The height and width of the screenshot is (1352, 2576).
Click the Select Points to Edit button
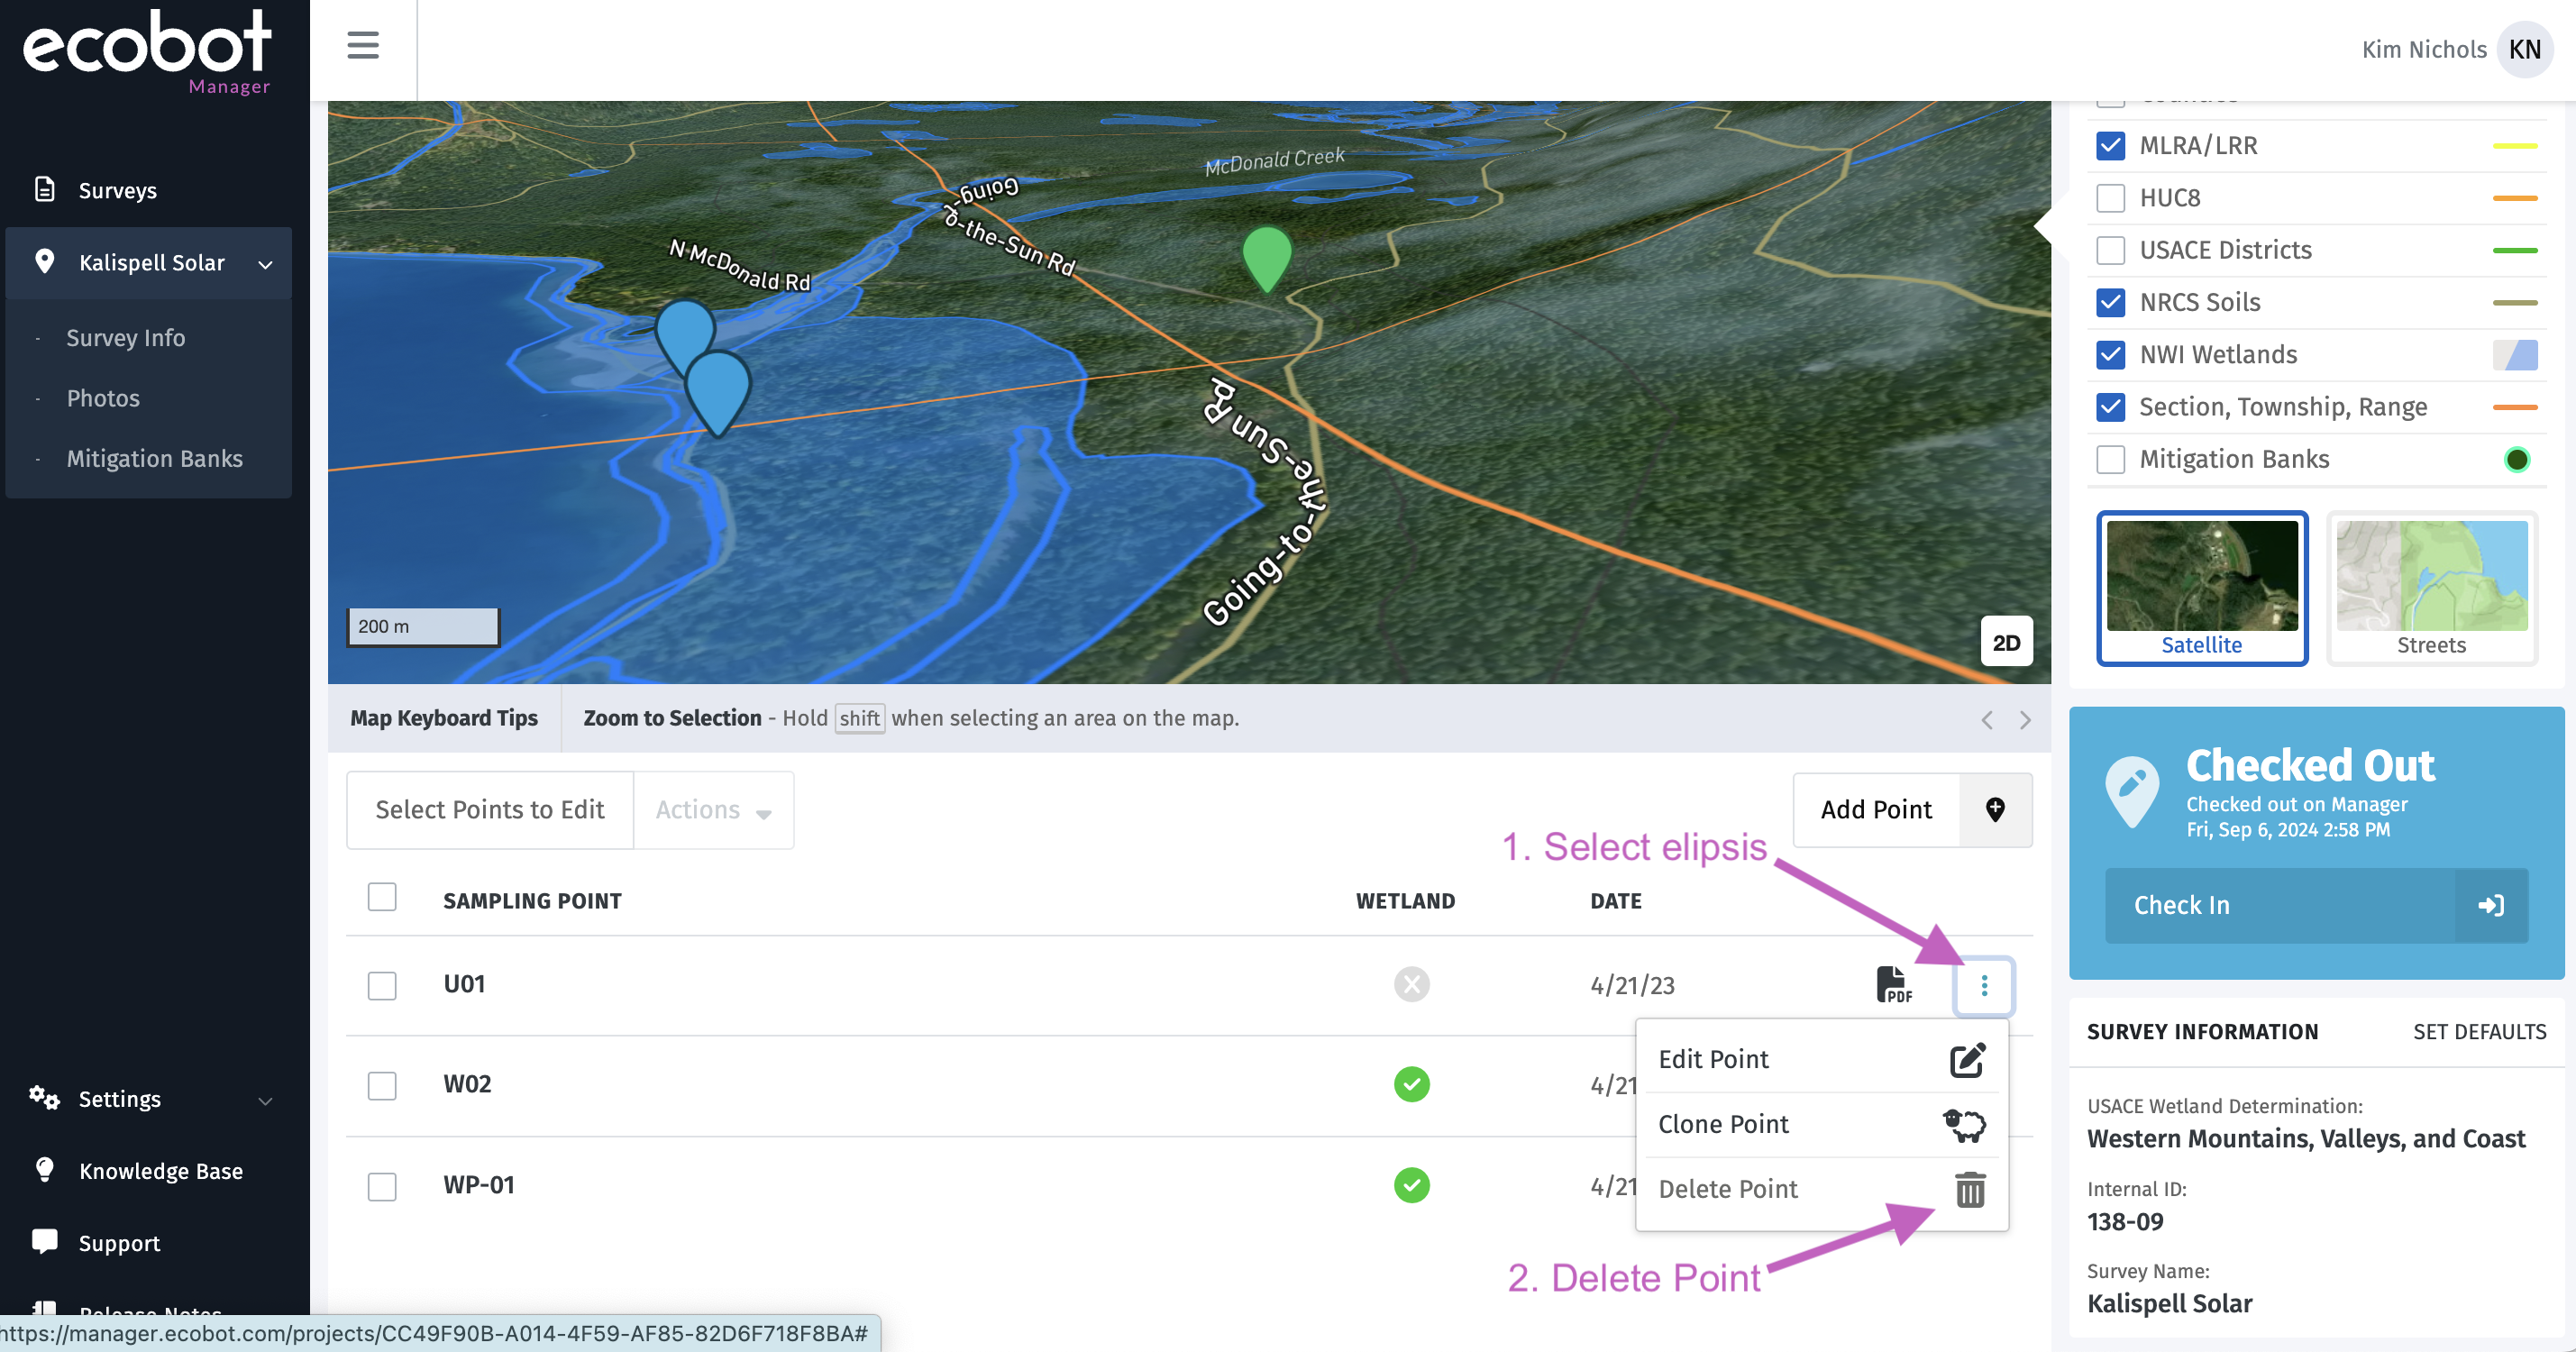490,810
